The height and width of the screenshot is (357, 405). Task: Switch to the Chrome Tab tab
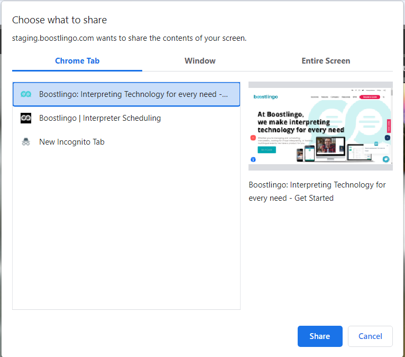click(x=77, y=61)
